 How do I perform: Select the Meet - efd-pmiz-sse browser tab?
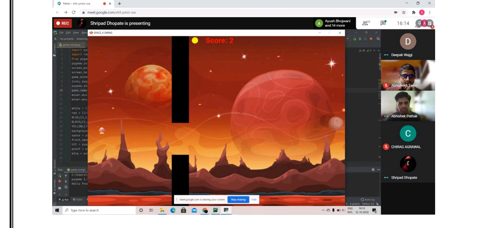84,4
